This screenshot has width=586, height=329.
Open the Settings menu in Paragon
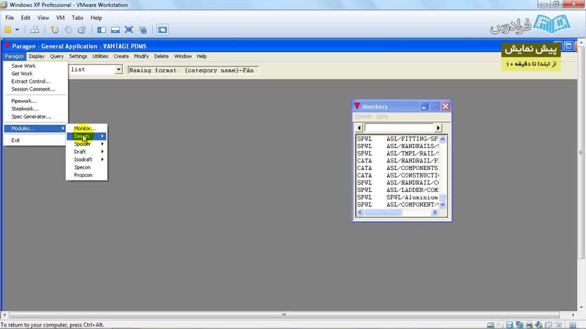(x=78, y=56)
